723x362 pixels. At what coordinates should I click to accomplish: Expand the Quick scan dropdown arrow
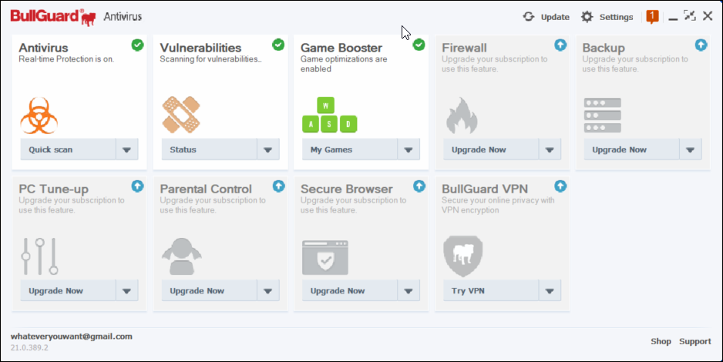coord(127,150)
